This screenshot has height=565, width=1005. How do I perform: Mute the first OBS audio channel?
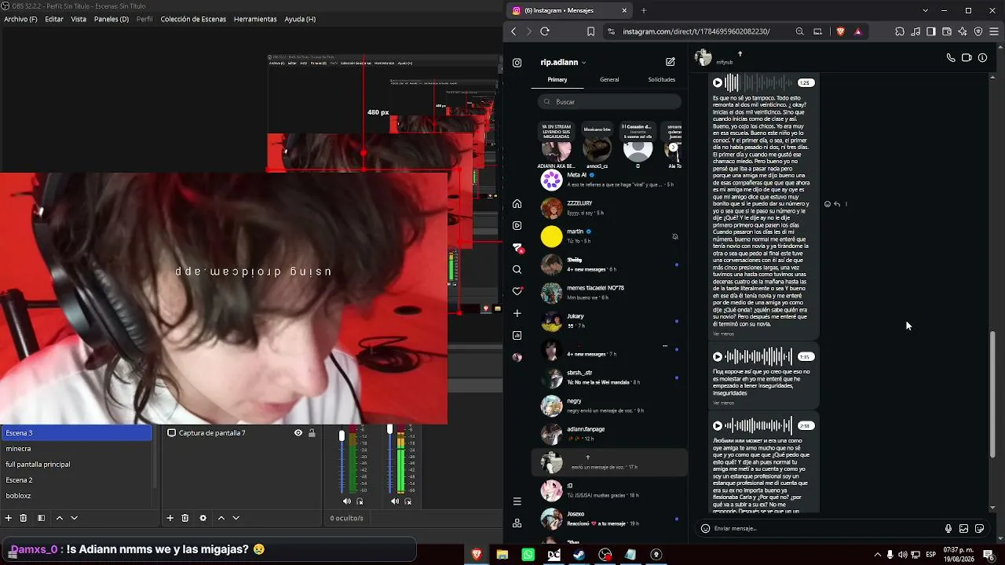coord(347,501)
